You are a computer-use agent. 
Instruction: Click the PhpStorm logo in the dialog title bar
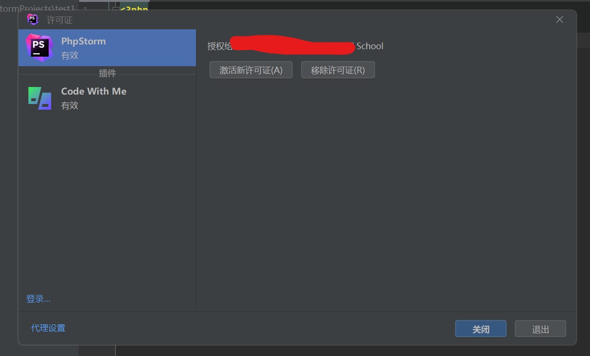click(x=33, y=19)
